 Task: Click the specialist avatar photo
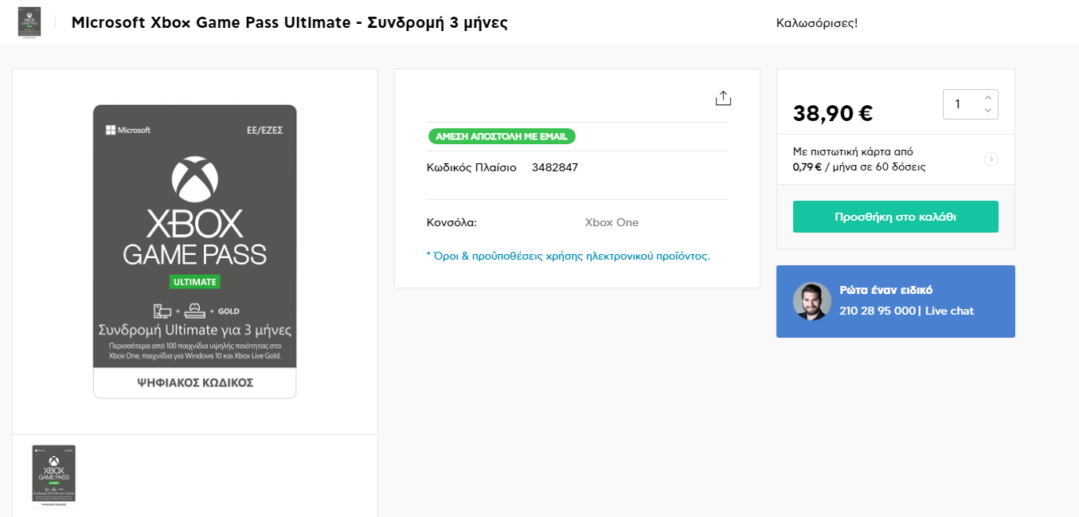(x=811, y=301)
